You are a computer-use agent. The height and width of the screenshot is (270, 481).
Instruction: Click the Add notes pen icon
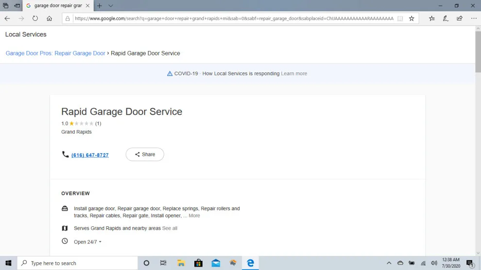click(x=446, y=18)
